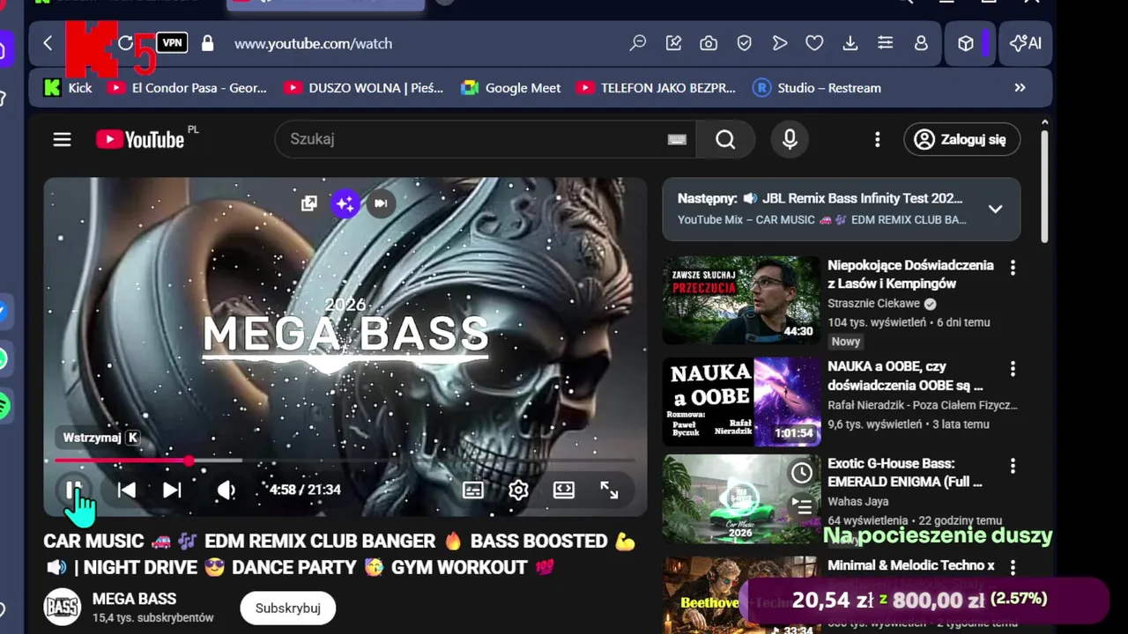Open menu for NAUKA a OOBE video

(x=1013, y=368)
